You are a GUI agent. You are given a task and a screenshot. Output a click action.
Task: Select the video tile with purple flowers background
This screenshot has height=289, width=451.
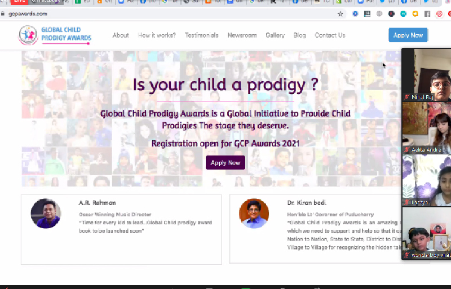[x=427, y=180]
